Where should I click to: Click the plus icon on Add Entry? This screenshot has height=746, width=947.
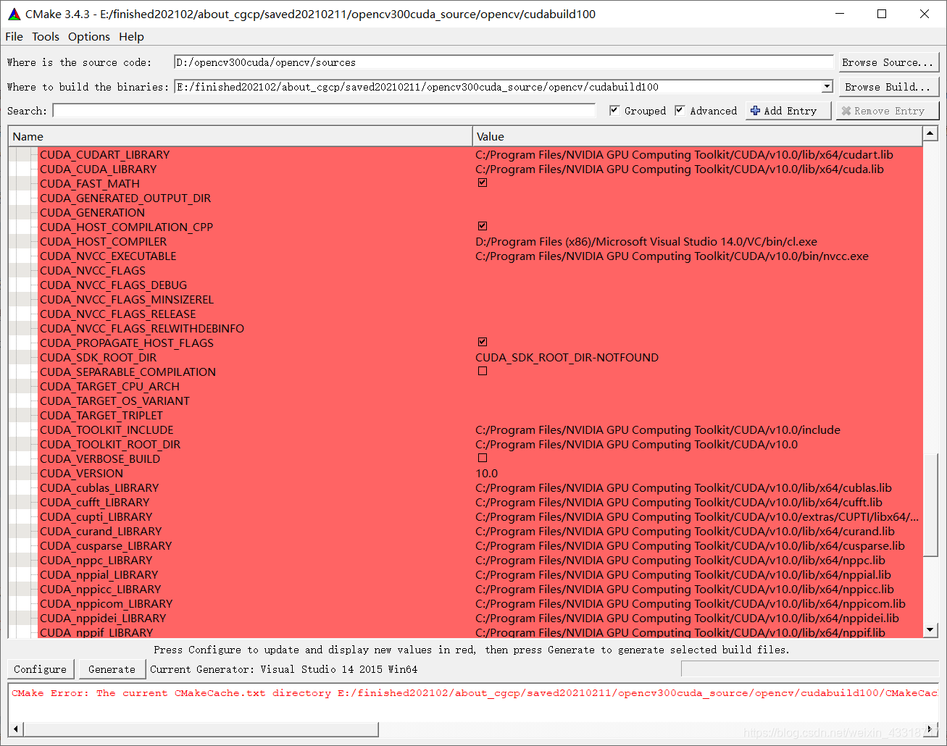pyautogui.click(x=756, y=111)
